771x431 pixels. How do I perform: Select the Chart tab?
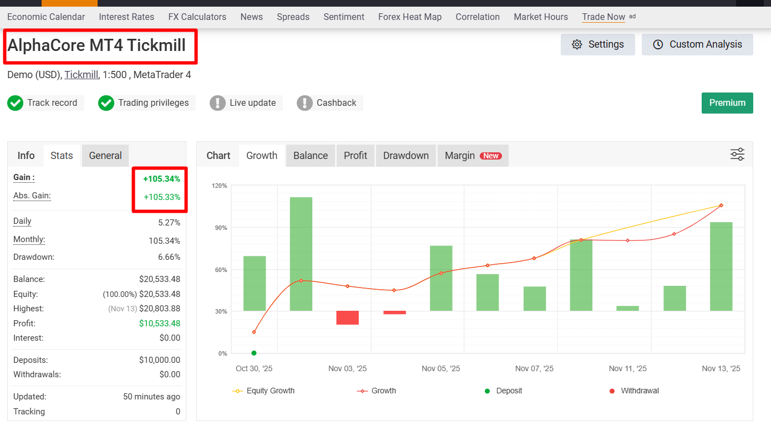(219, 156)
